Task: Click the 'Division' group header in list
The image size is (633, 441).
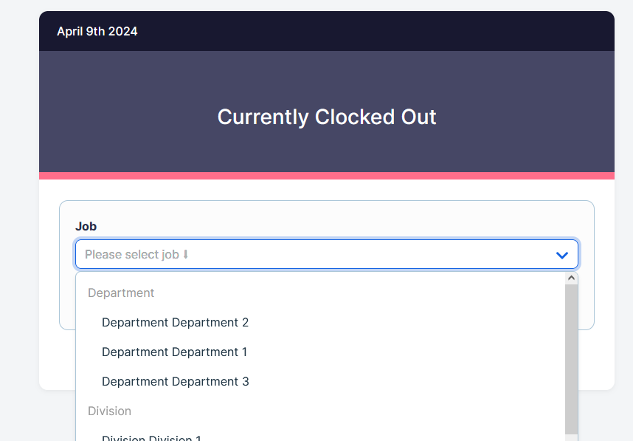Action: click(x=109, y=411)
